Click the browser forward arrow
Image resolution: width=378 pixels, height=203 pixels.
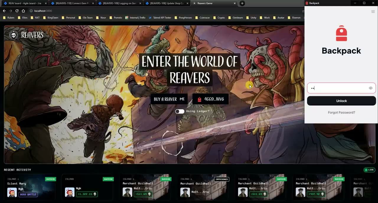tap(11, 11)
